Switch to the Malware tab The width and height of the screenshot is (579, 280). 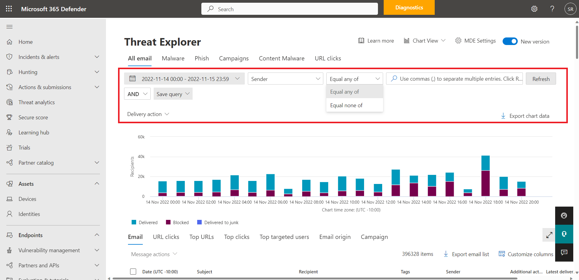coord(173,58)
